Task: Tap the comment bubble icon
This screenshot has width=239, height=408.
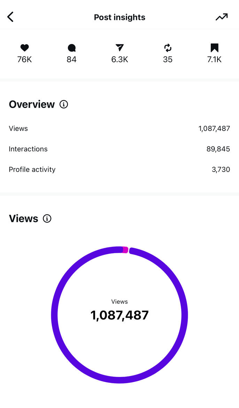Action: (x=72, y=48)
